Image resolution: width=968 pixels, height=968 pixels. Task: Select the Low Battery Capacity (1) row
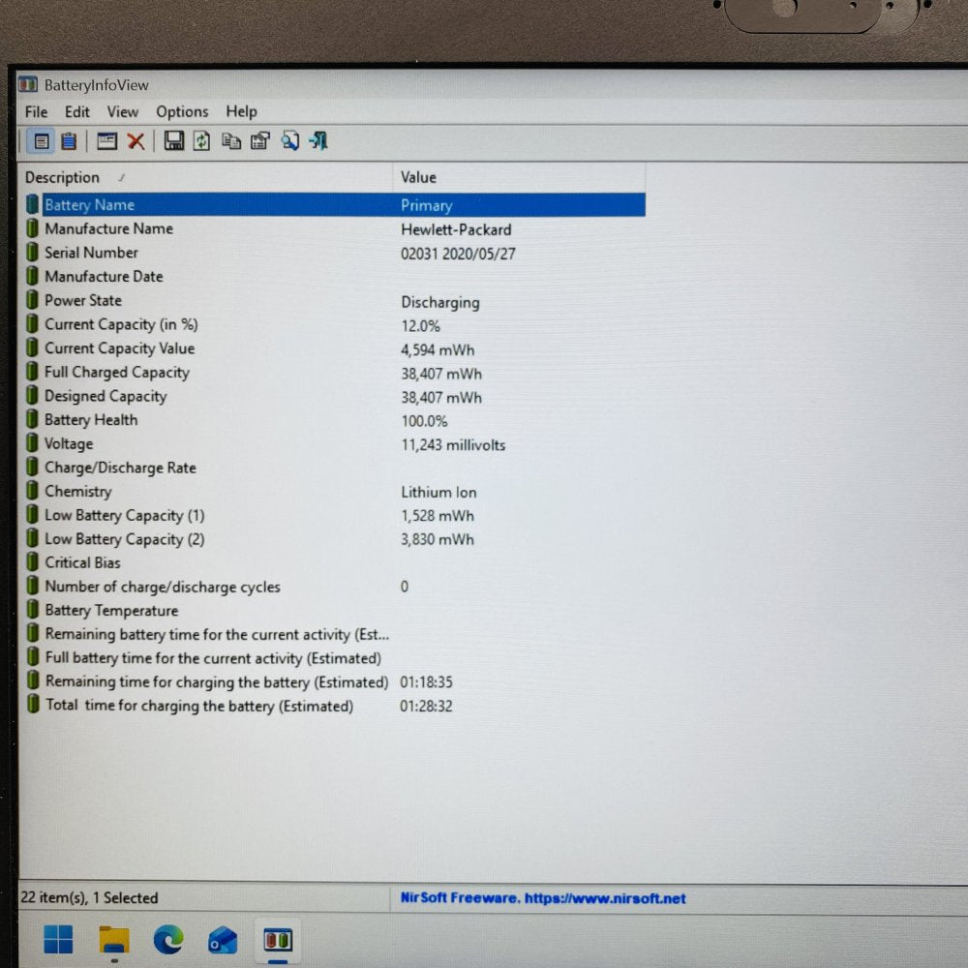click(x=335, y=515)
